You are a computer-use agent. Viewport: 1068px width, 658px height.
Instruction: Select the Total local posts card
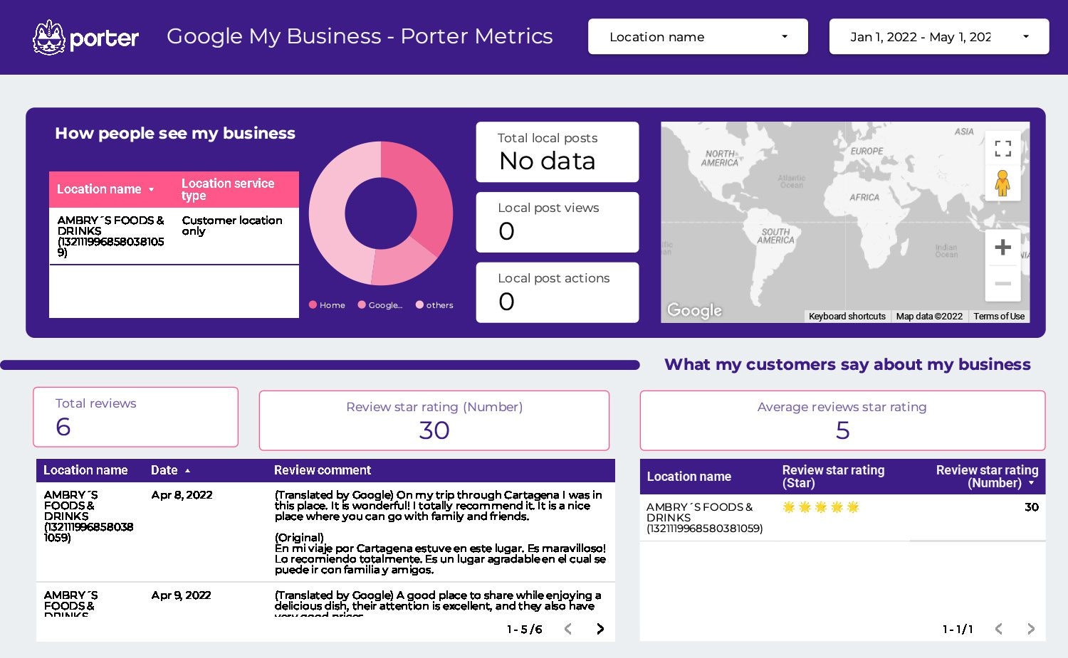click(557, 152)
